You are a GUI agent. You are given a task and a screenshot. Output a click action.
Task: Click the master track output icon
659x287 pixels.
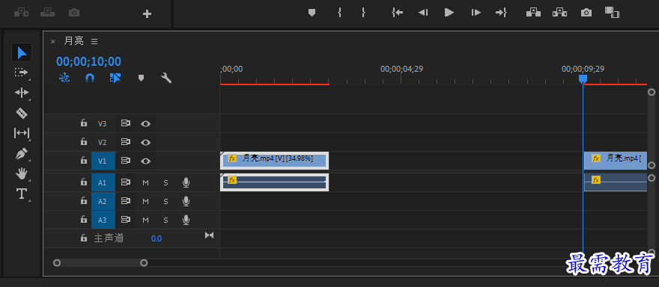[x=209, y=235]
